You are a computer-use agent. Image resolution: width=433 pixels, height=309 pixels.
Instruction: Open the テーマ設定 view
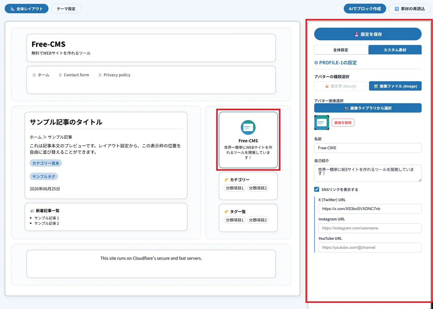(x=66, y=9)
